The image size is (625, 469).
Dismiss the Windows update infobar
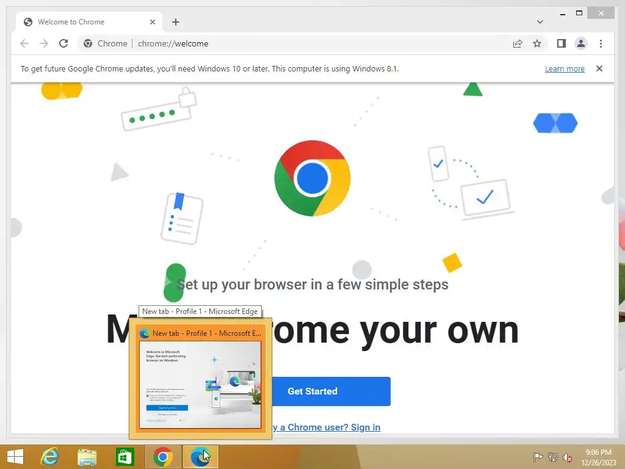[x=599, y=68]
